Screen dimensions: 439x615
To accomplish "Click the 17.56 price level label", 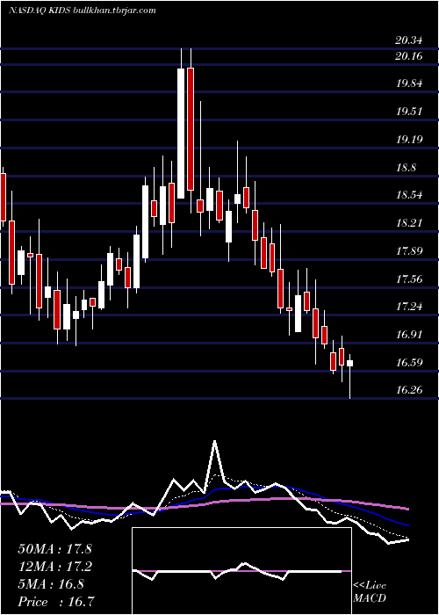I will click(x=409, y=279).
